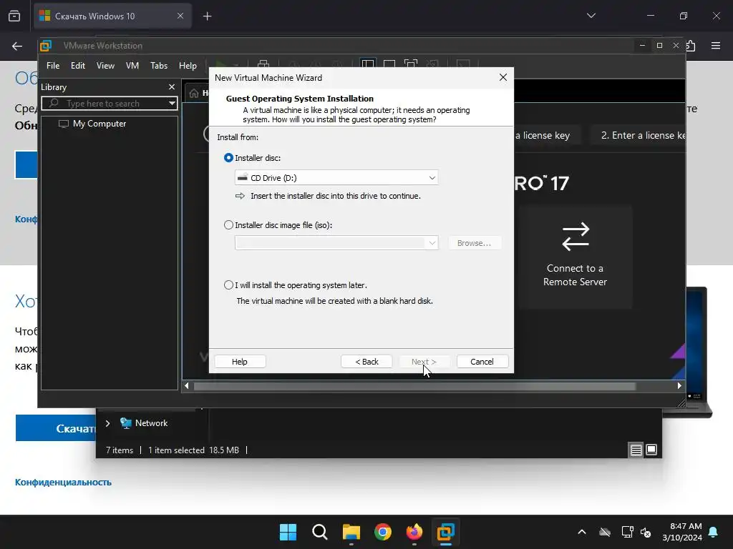Click the blue Скачать button on webpage

coord(56,428)
